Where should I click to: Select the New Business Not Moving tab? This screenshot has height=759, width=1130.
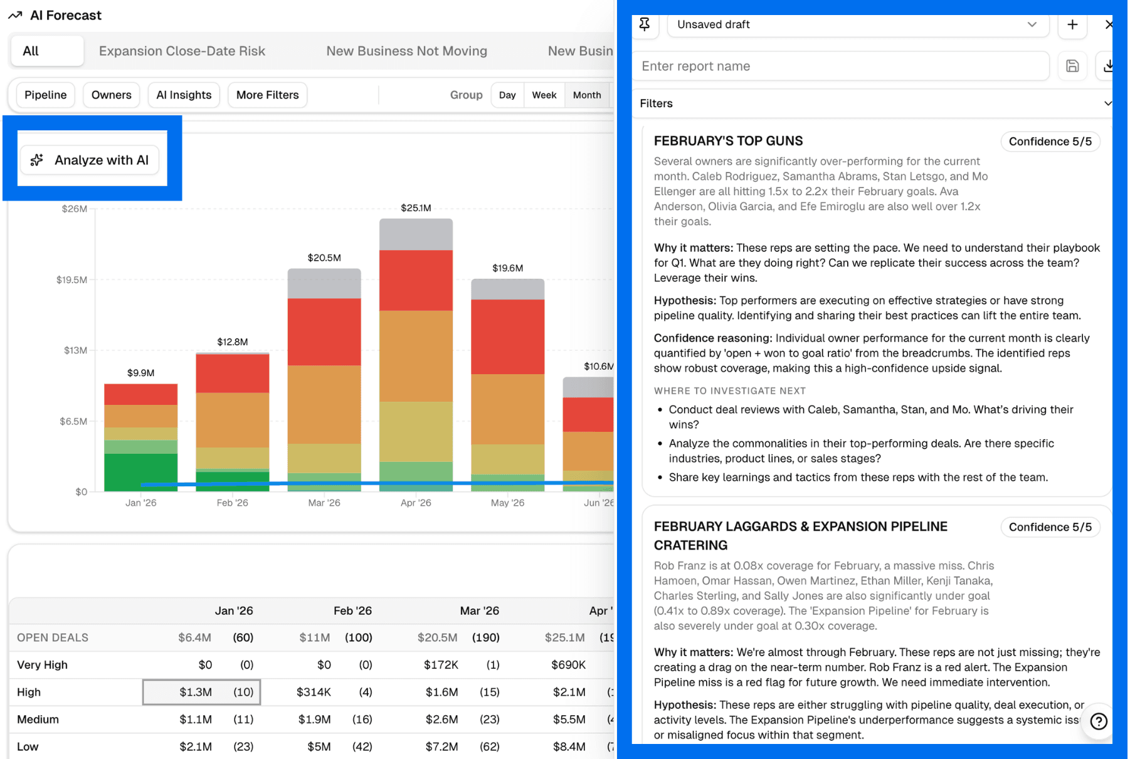pyautogui.click(x=406, y=51)
